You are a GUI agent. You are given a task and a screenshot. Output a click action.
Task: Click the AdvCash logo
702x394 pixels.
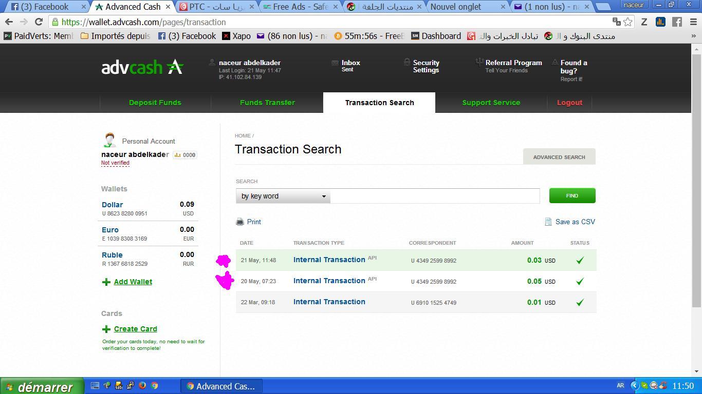click(x=142, y=67)
